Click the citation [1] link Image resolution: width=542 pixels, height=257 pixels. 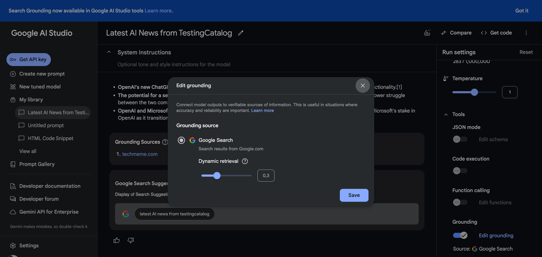[x=399, y=87]
